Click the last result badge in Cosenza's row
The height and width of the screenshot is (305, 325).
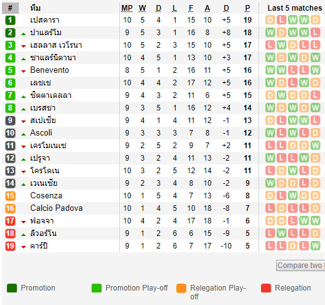316,196
